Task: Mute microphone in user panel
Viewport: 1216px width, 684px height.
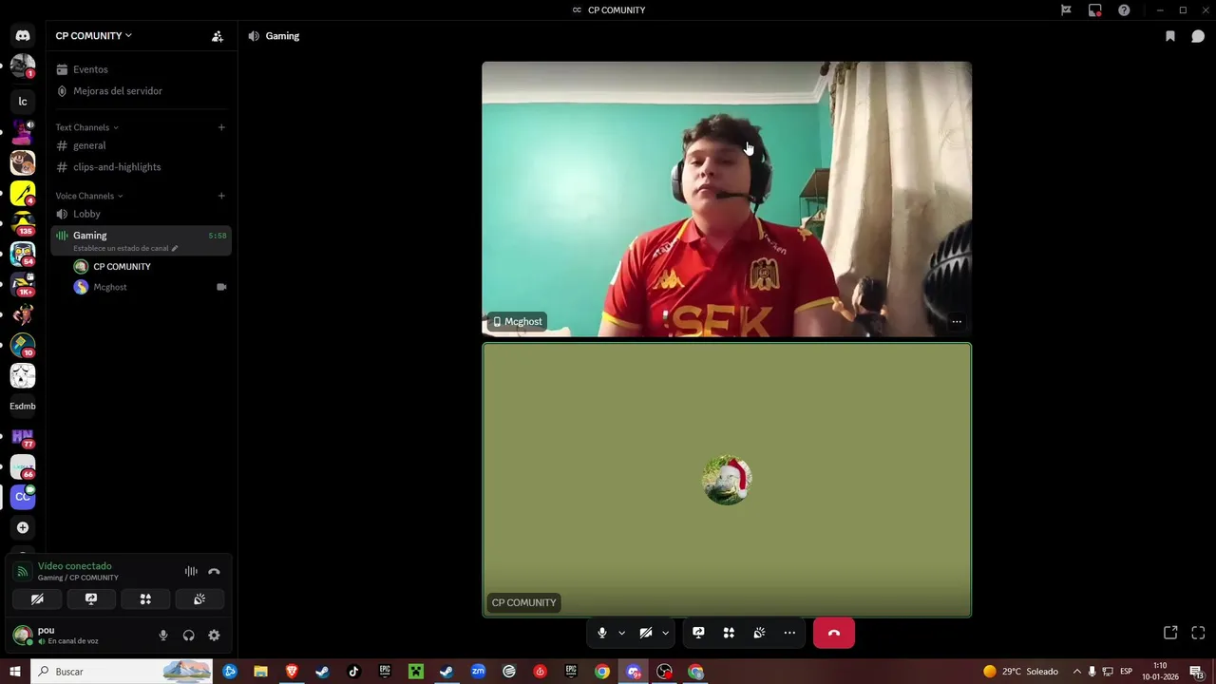Action: pos(162,636)
